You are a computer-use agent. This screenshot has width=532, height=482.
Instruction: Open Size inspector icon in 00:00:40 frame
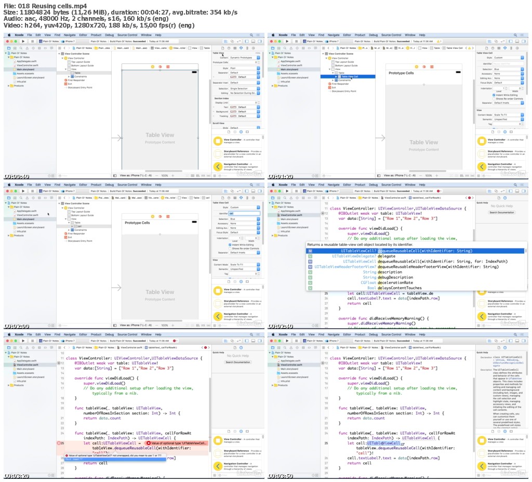[x=247, y=48]
